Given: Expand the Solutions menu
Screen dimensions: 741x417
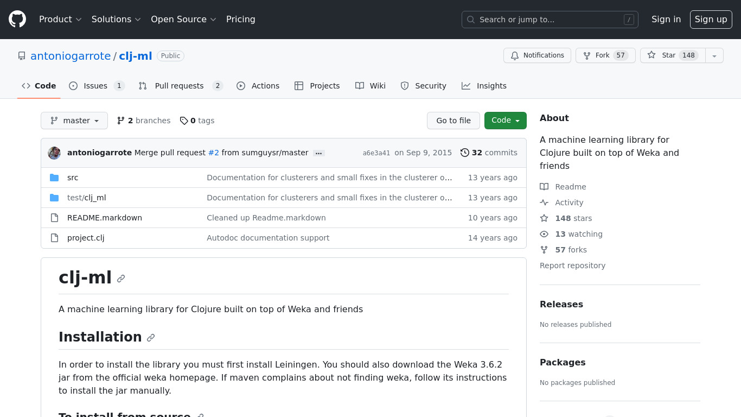Looking at the screenshot, I should [x=116, y=19].
